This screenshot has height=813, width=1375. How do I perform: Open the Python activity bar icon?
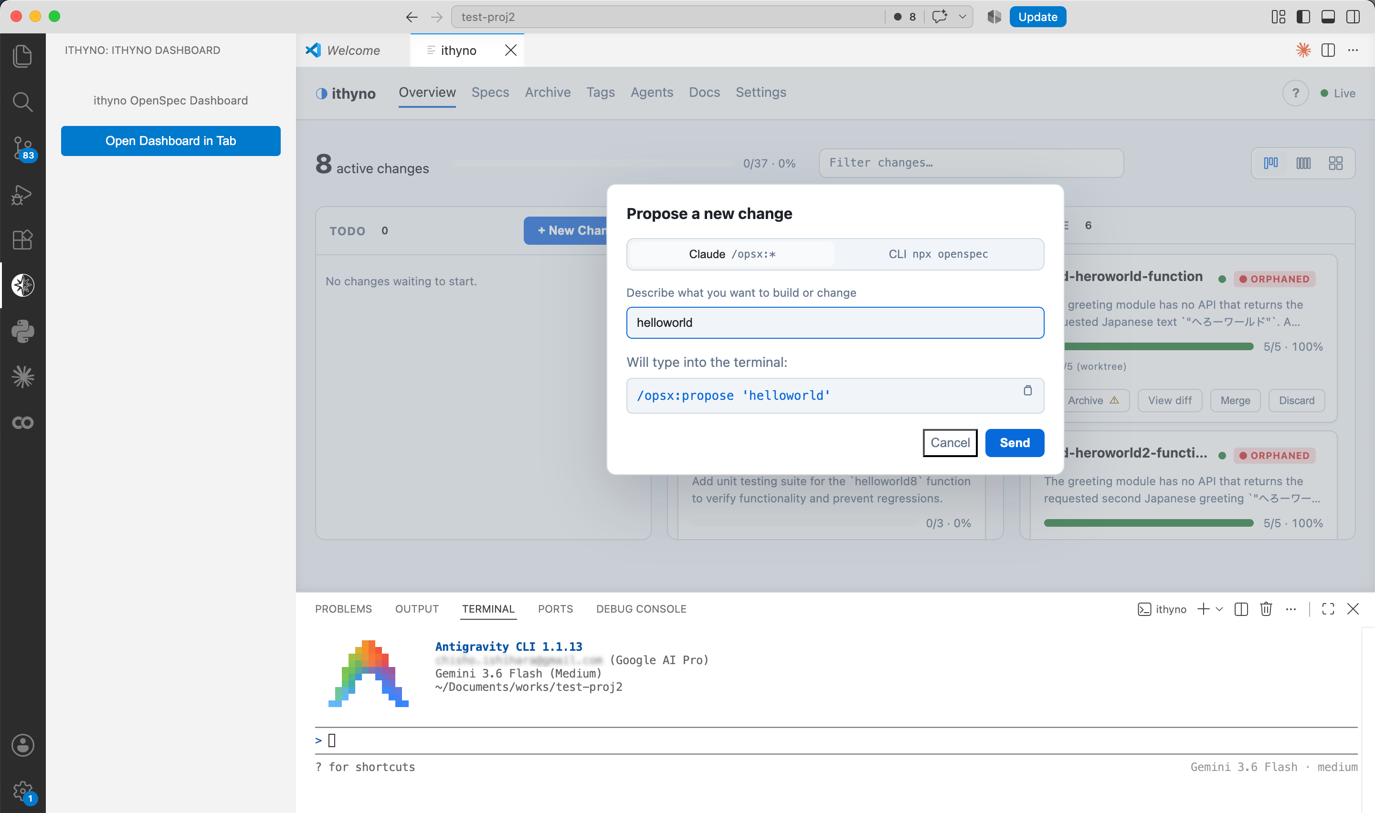click(22, 332)
